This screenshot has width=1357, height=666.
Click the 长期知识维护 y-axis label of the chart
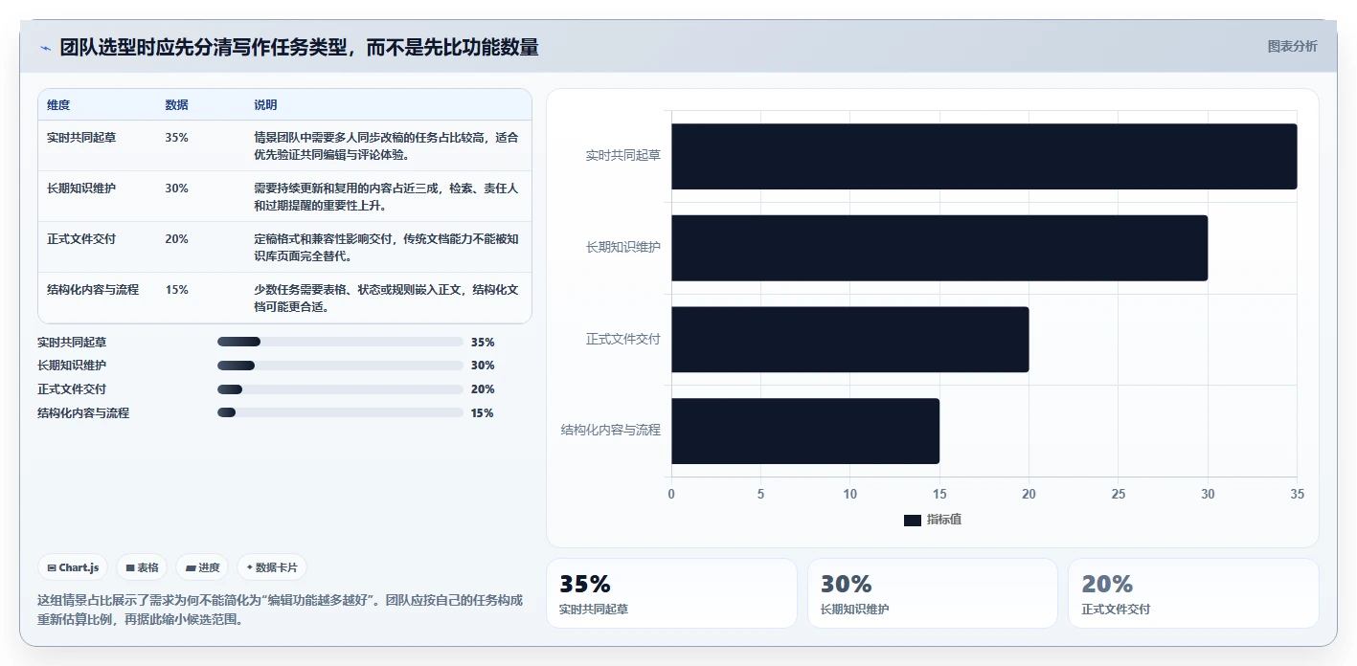tap(623, 247)
